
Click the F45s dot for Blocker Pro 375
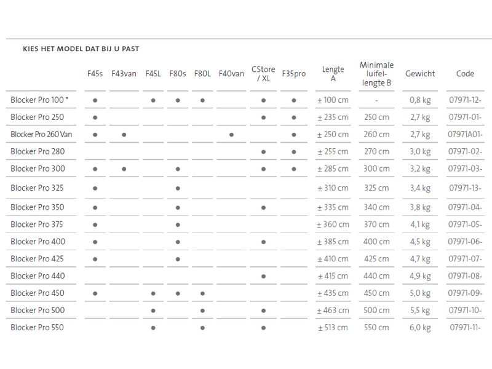point(95,224)
